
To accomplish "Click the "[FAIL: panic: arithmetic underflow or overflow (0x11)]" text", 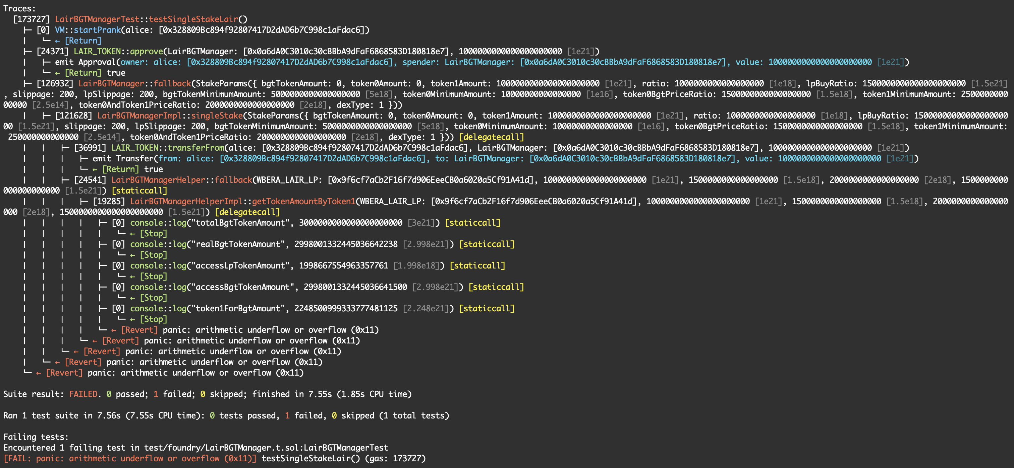I will 130,458.
